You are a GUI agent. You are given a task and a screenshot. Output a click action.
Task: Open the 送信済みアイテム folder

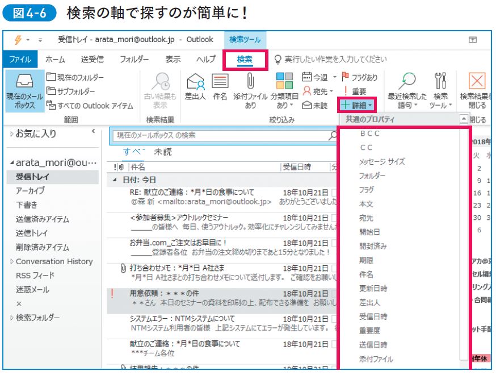pos(43,219)
